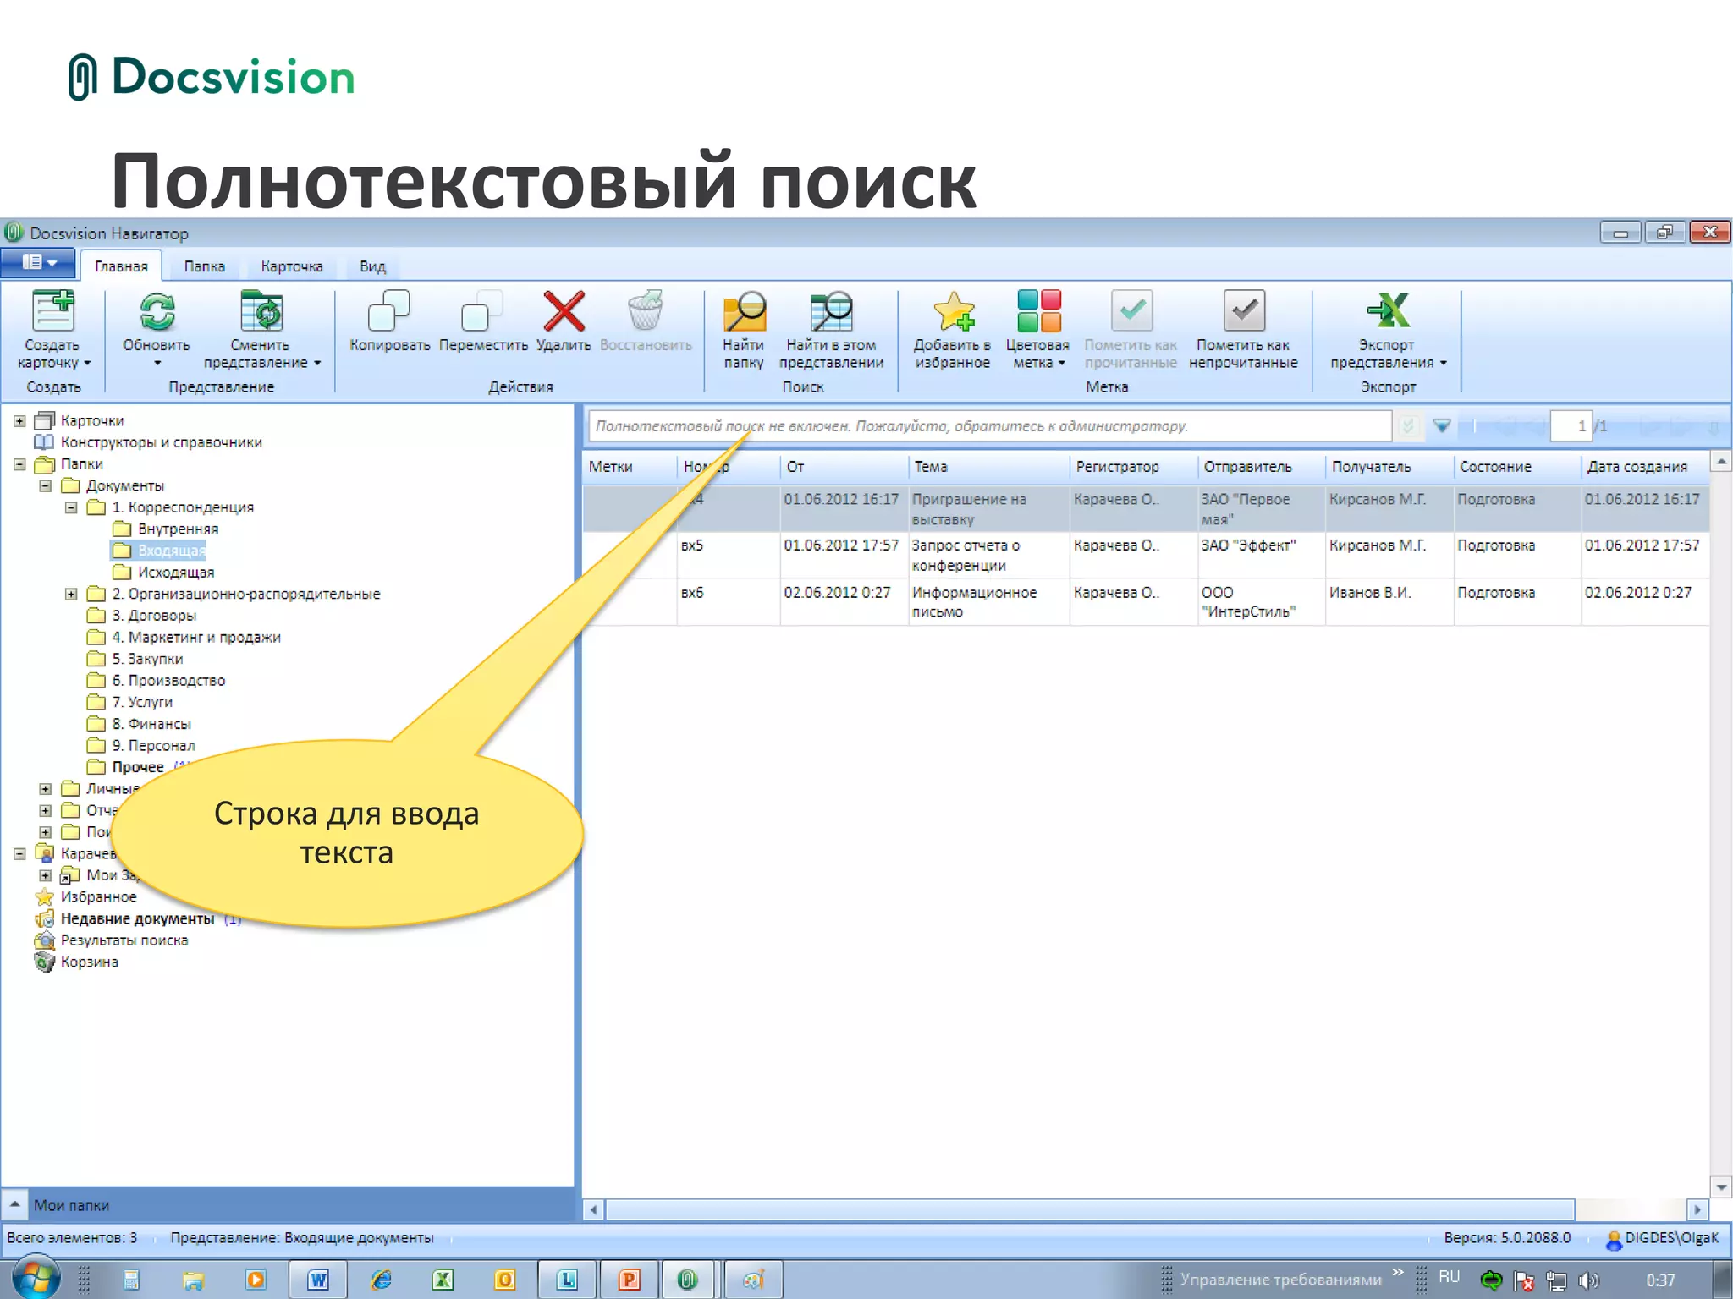Open the filter funnel icon beside search
This screenshot has height=1299, width=1733.
click(1442, 425)
